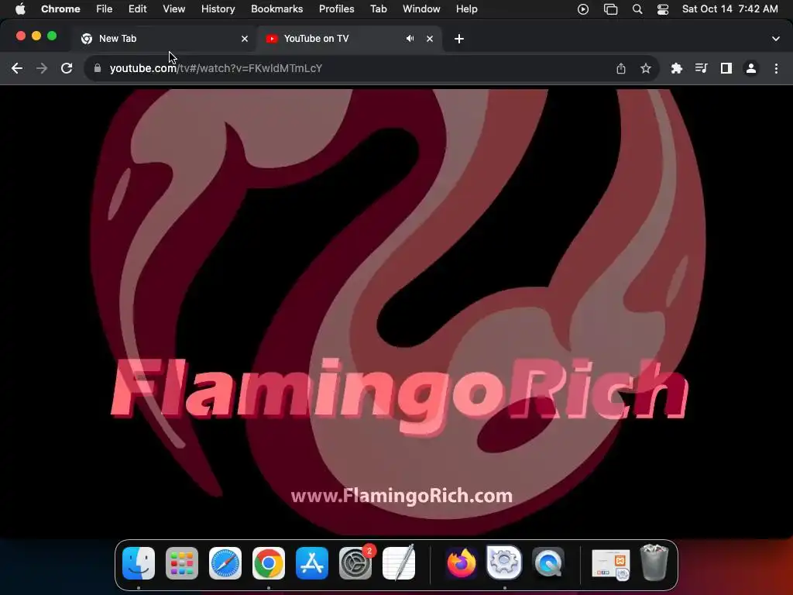Open Screen Mirroring in menu bar

611,9
